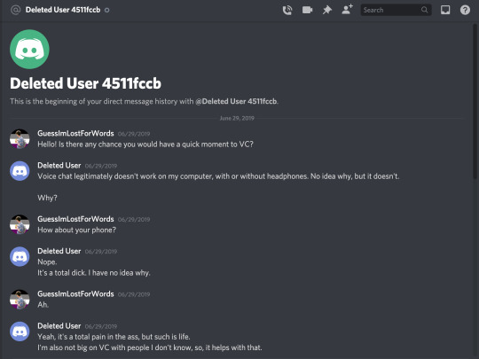Click Deleted User name above 'Voice chat' message
The width and height of the screenshot is (479, 359).
(59, 166)
